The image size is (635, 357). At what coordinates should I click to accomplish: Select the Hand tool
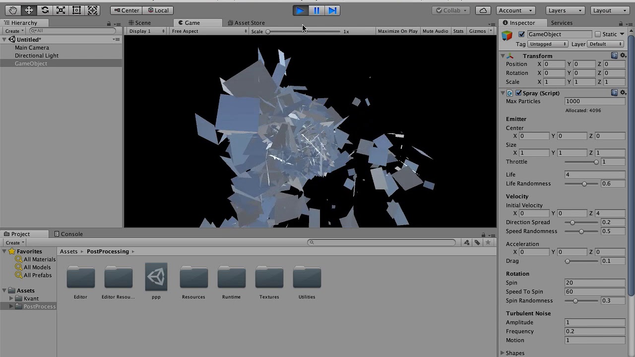tap(13, 10)
